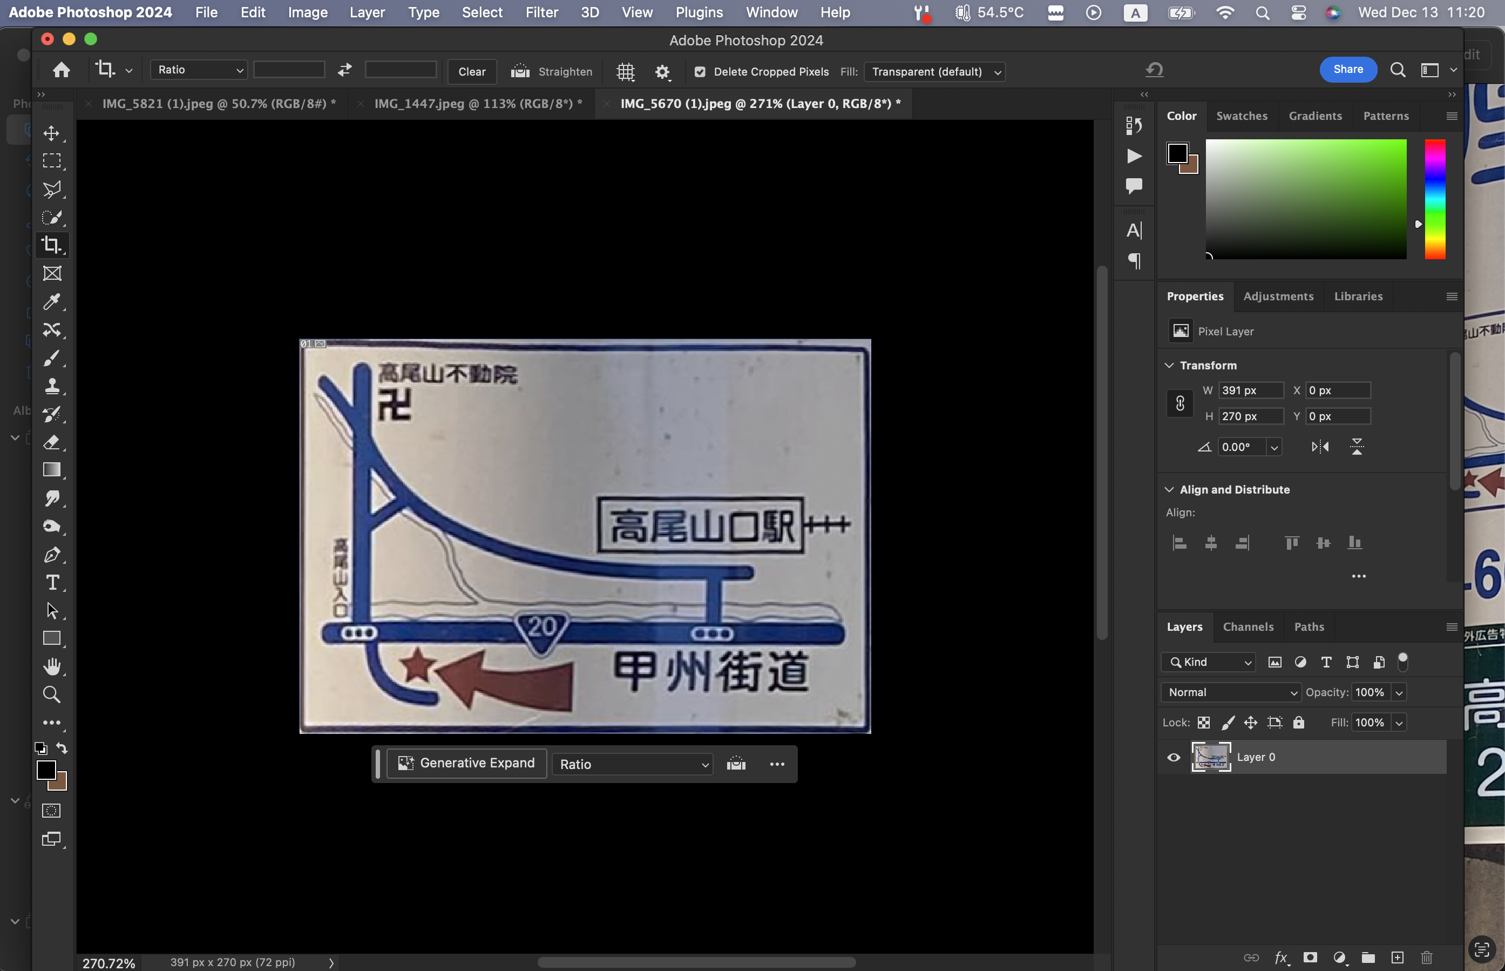Click the Generative Expand button
This screenshot has width=1505, height=971.
point(466,764)
